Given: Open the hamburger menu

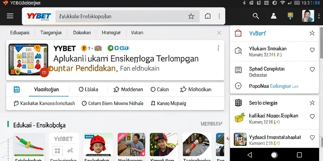Looking at the screenshot, I should (x=10, y=16).
